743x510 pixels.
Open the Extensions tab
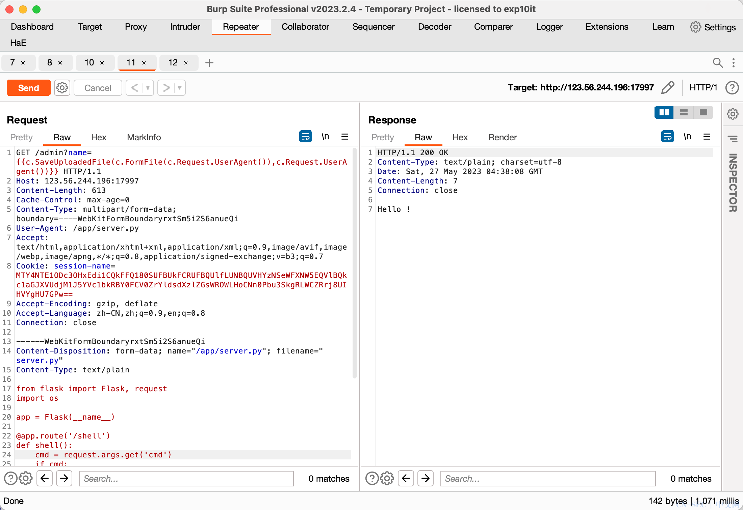[607, 27]
